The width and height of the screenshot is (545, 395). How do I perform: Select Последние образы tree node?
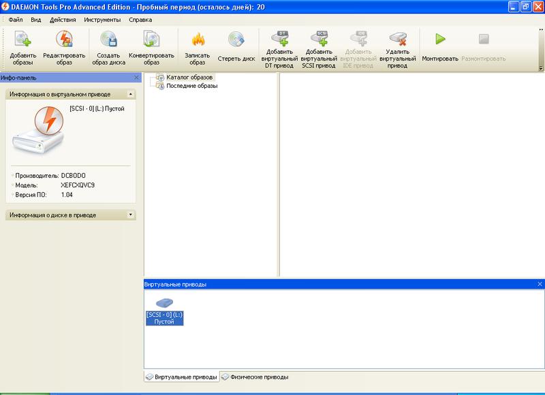192,86
